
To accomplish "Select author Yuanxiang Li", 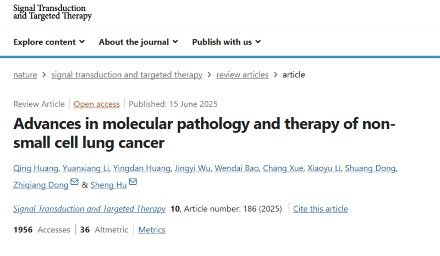I will pyautogui.click(x=86, y=168).
